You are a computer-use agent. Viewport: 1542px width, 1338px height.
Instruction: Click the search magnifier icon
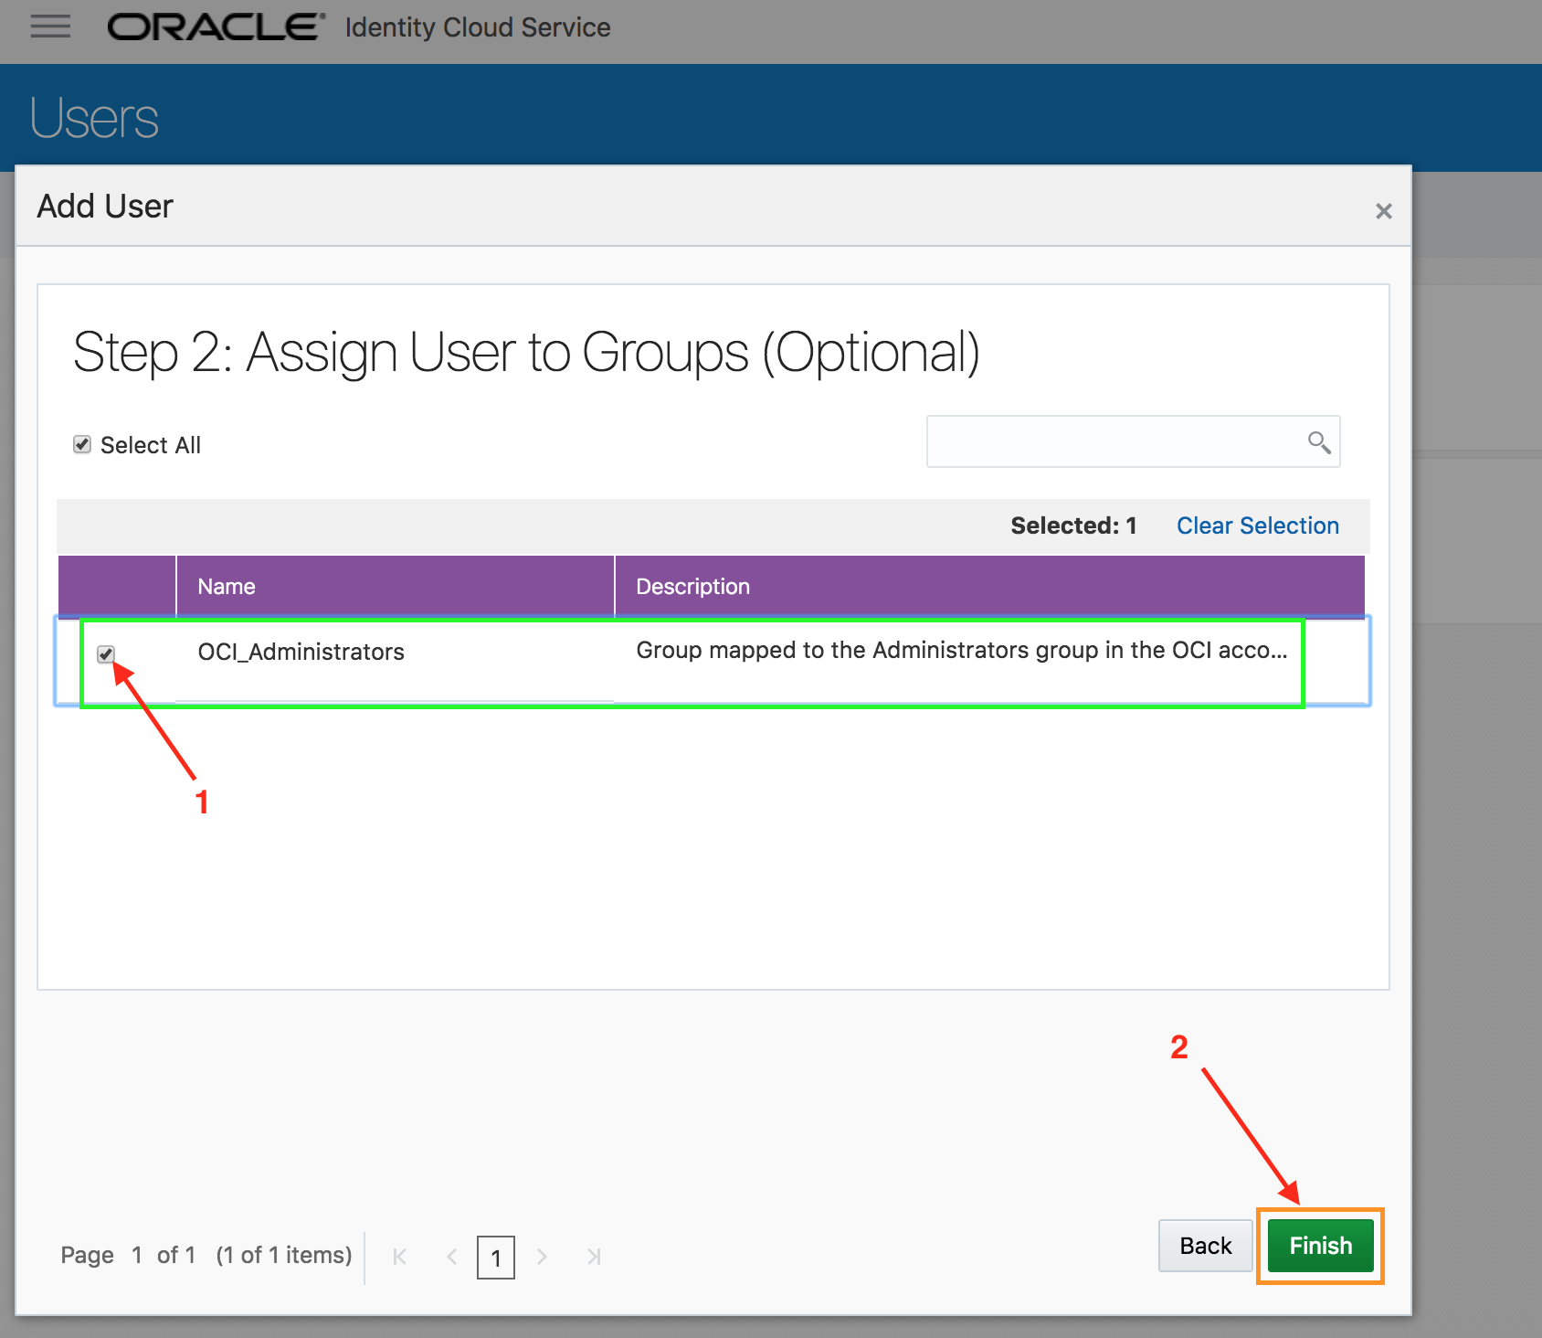click(1318, 442)
